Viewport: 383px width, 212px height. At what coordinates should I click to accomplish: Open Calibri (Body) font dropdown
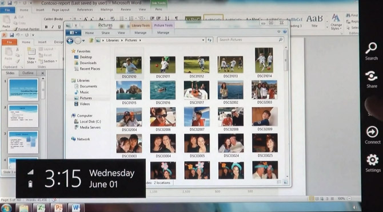click(x=70, y=19)
